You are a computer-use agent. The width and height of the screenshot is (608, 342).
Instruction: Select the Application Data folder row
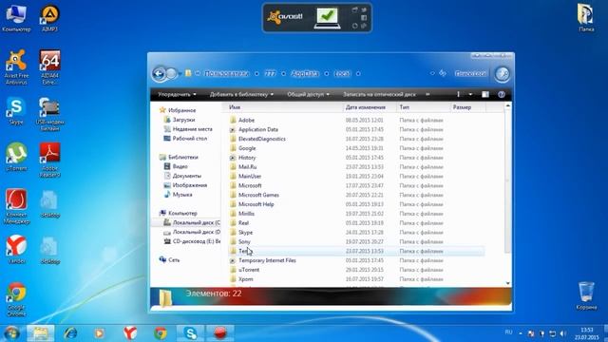coord(356,129)
